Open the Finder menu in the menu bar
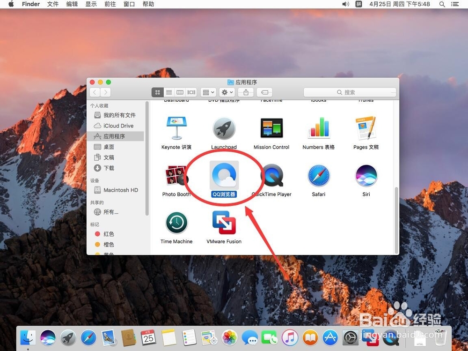The height and width of the screenshot is (351, 468). (x=31, y=4)
